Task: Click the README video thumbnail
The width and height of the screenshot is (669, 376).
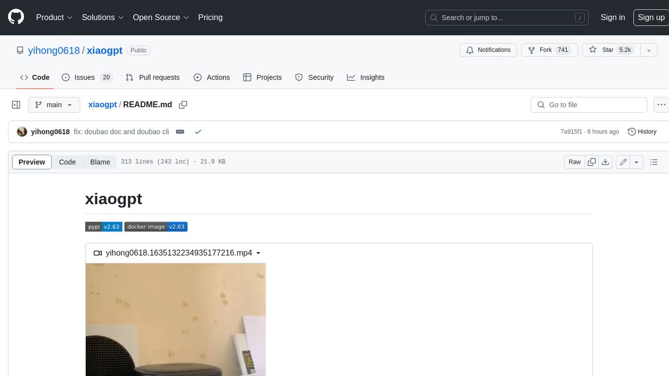Action: [176, 319]
